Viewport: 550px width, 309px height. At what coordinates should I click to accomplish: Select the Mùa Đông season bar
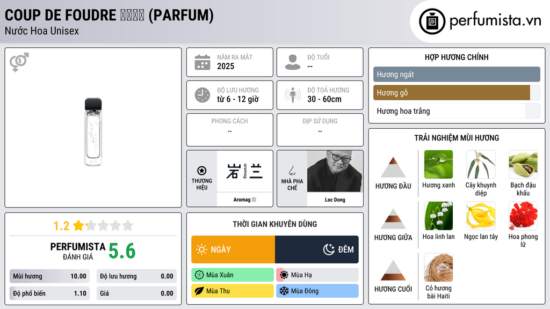click(317, 291)
